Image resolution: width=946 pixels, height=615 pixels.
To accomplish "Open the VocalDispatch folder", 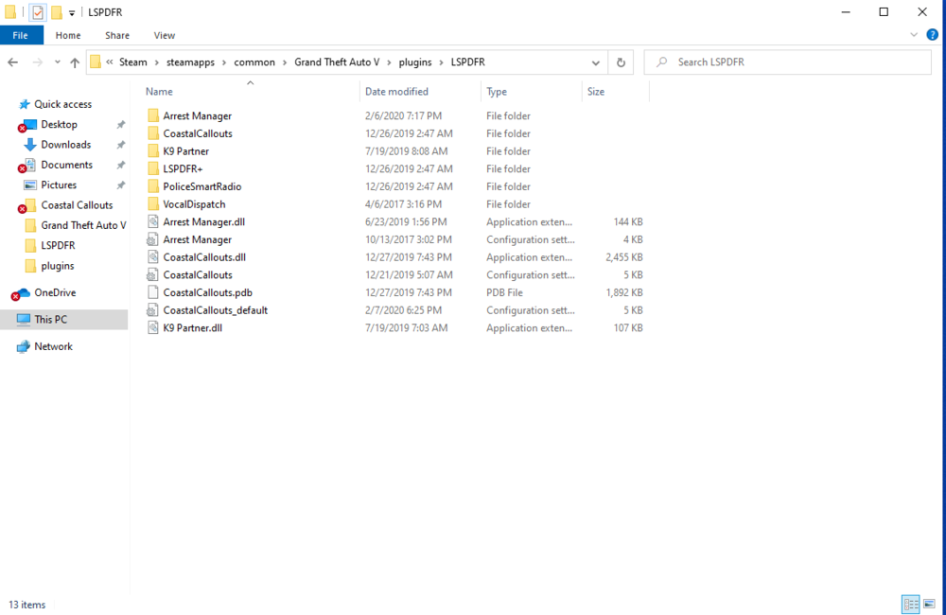I will click(194, 203).
